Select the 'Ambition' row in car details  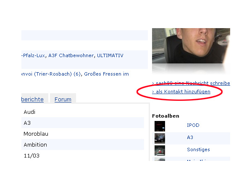35,145
